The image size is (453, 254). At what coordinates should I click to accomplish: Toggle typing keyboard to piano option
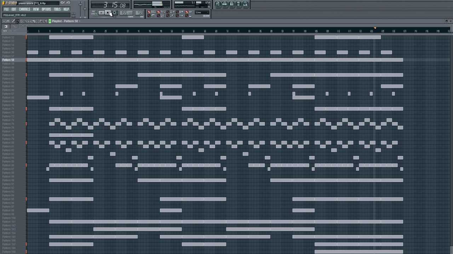point(151,12)
